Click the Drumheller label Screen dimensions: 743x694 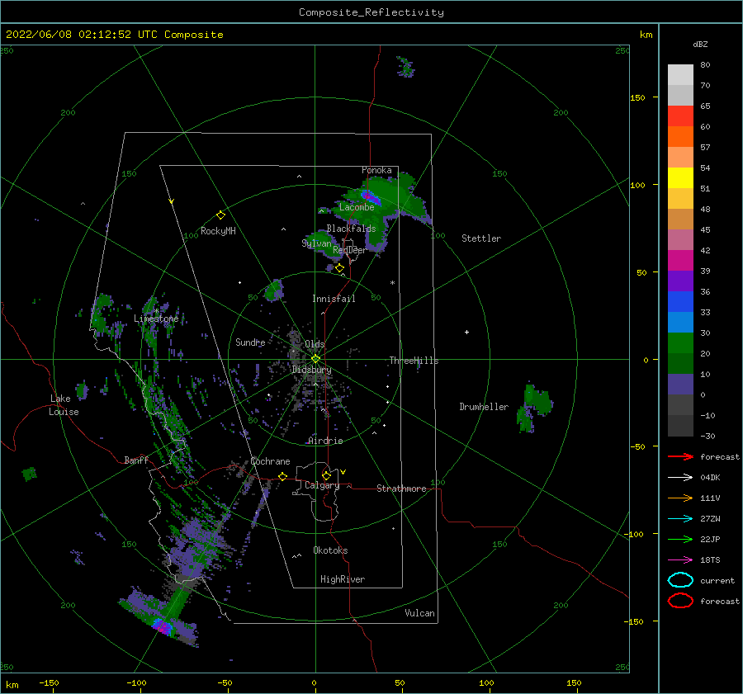point(484,407)
